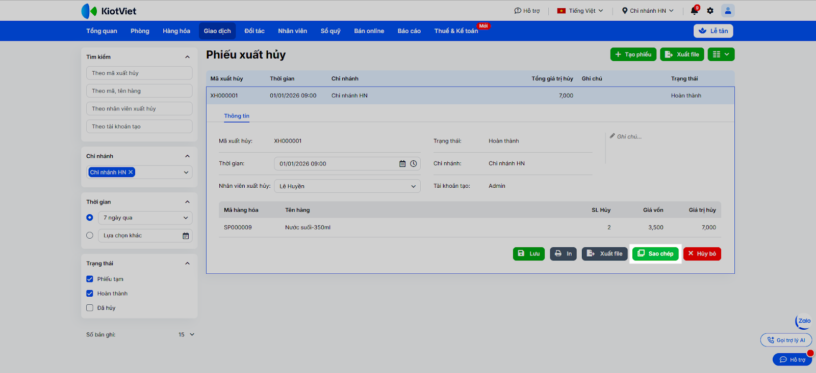
Task: Click the top Xuất file button
Action: [x=682, y=54]
